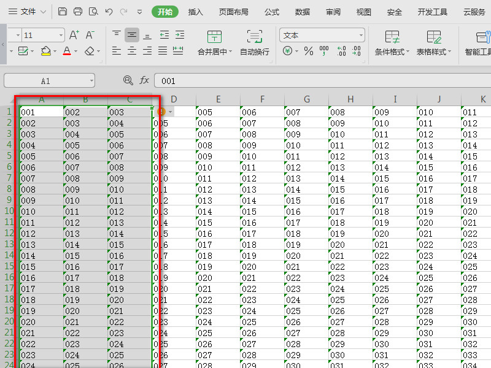Open the 云服务 (Cloud Services) tab
Image resolution: width=491 pixels, height=368 pixels.
pyautogui.click(x=474, y=12)
